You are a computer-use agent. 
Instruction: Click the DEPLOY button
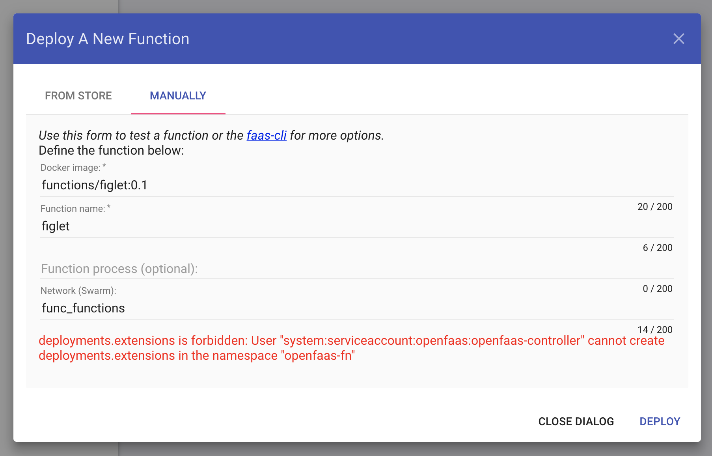pos(660,421)
